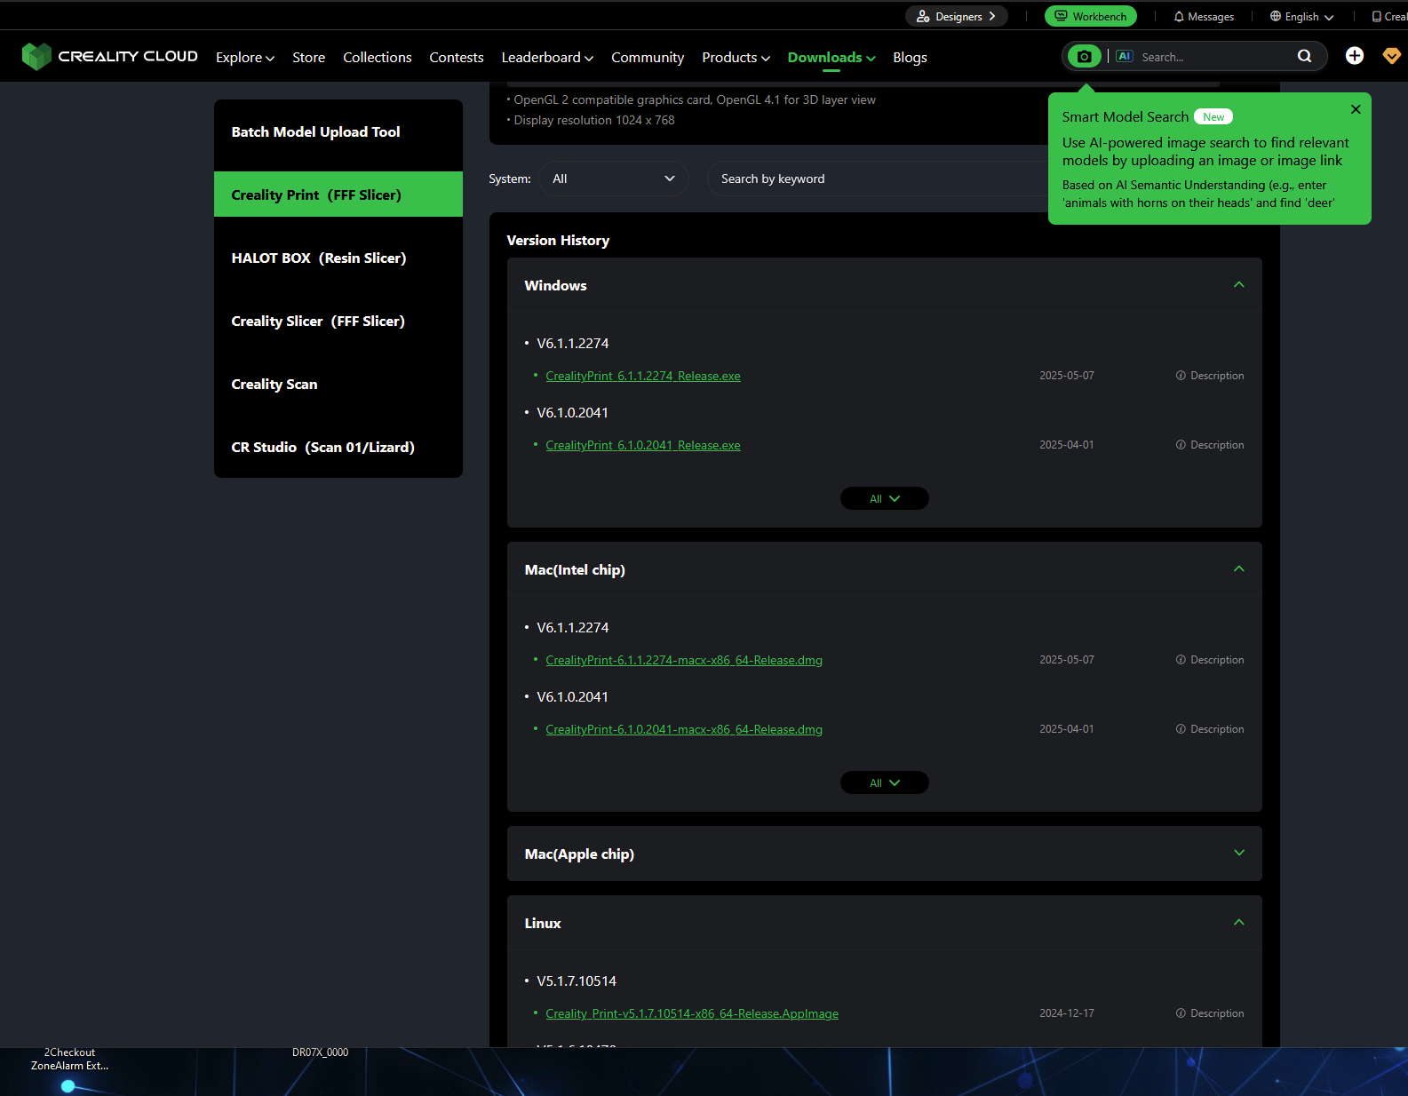
Task: Open the English language dropdown
Action: tap(1302, 17)
